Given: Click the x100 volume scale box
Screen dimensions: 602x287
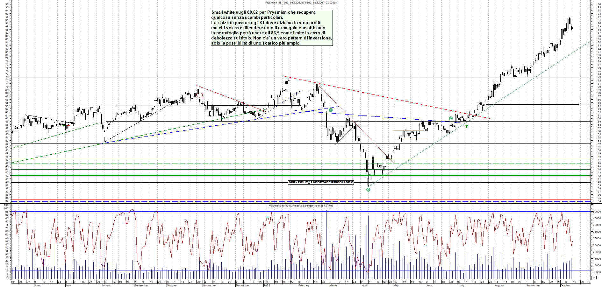Looking at the screenshot, I should [x=594, y=277].
